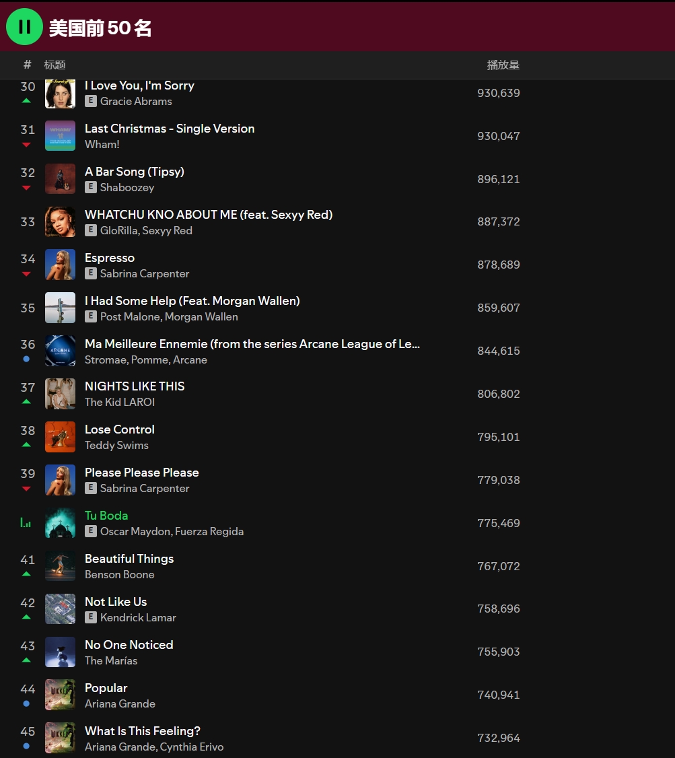This screenshot has height=758, width=675.
Task: Click the play count 775,469 for Tu Boda
Action: [x=499, y=523]
